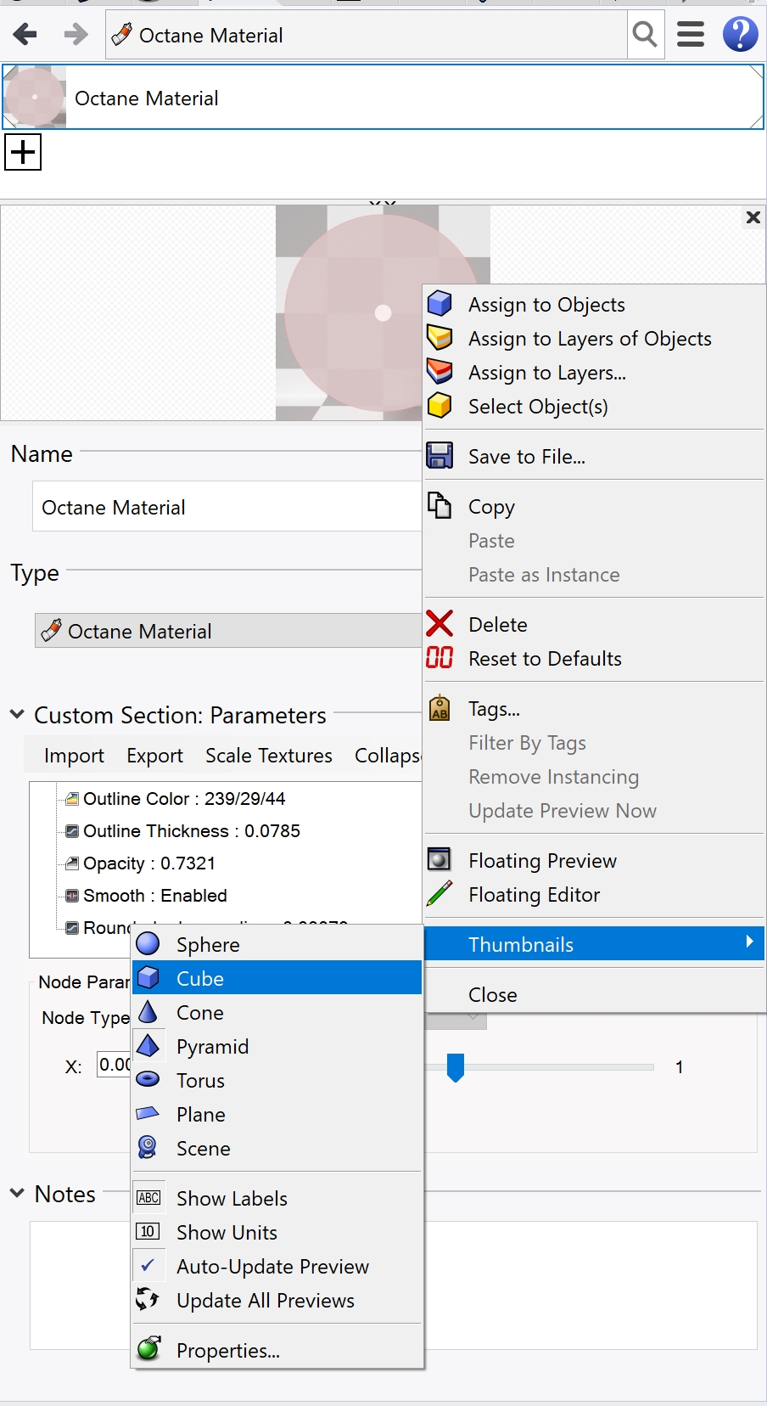Choose Assign to Objects menu entry
767x1406 pixels.
546,305
